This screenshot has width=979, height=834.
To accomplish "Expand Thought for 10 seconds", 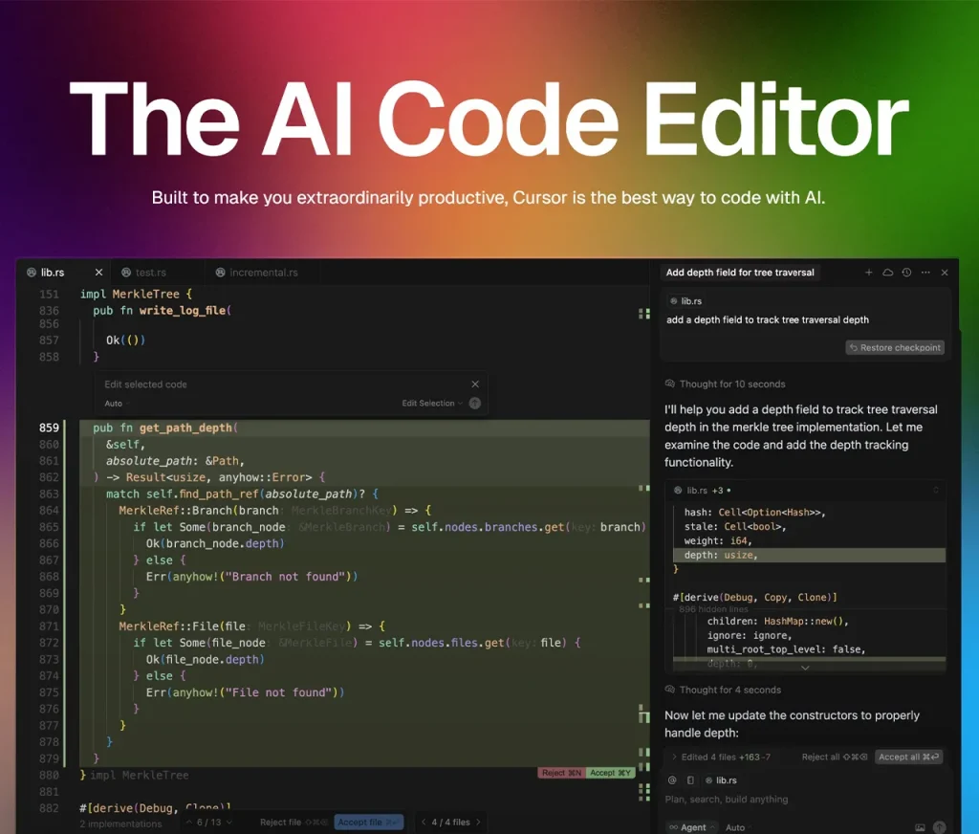I will click(731, 384).
